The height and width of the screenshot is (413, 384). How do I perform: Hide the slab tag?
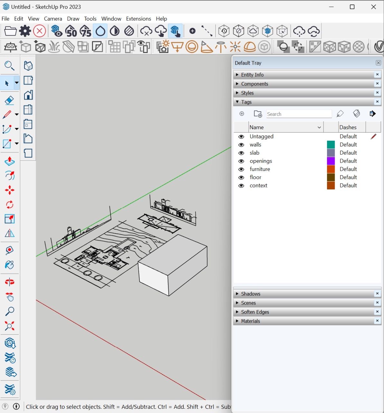click(x=241, y=153)
